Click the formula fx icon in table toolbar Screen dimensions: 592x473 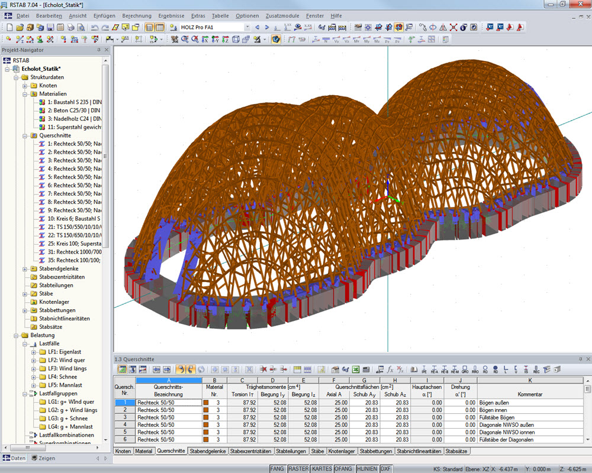pyautogui.click(x=390, y=370)
